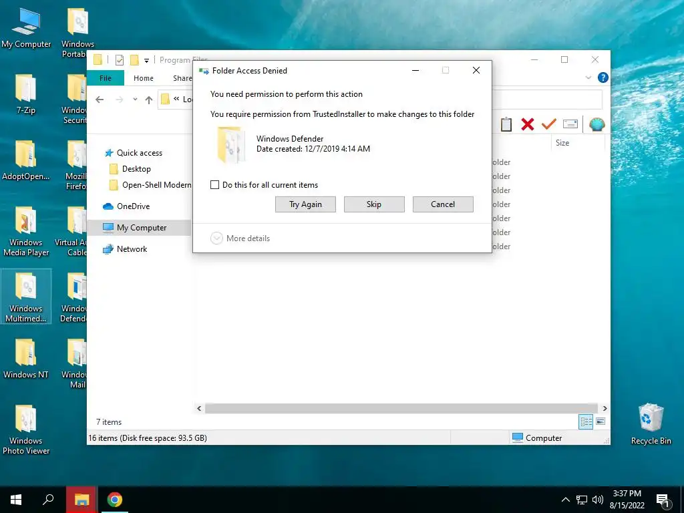Minimize the Folder Access Denied dialog
The width and height of the screenshot is (684, 513).
tap(415, 70)
